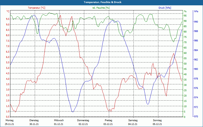Click the '988' pressure axis value
This screenshot has width=203, height=127.
point(196,31)
